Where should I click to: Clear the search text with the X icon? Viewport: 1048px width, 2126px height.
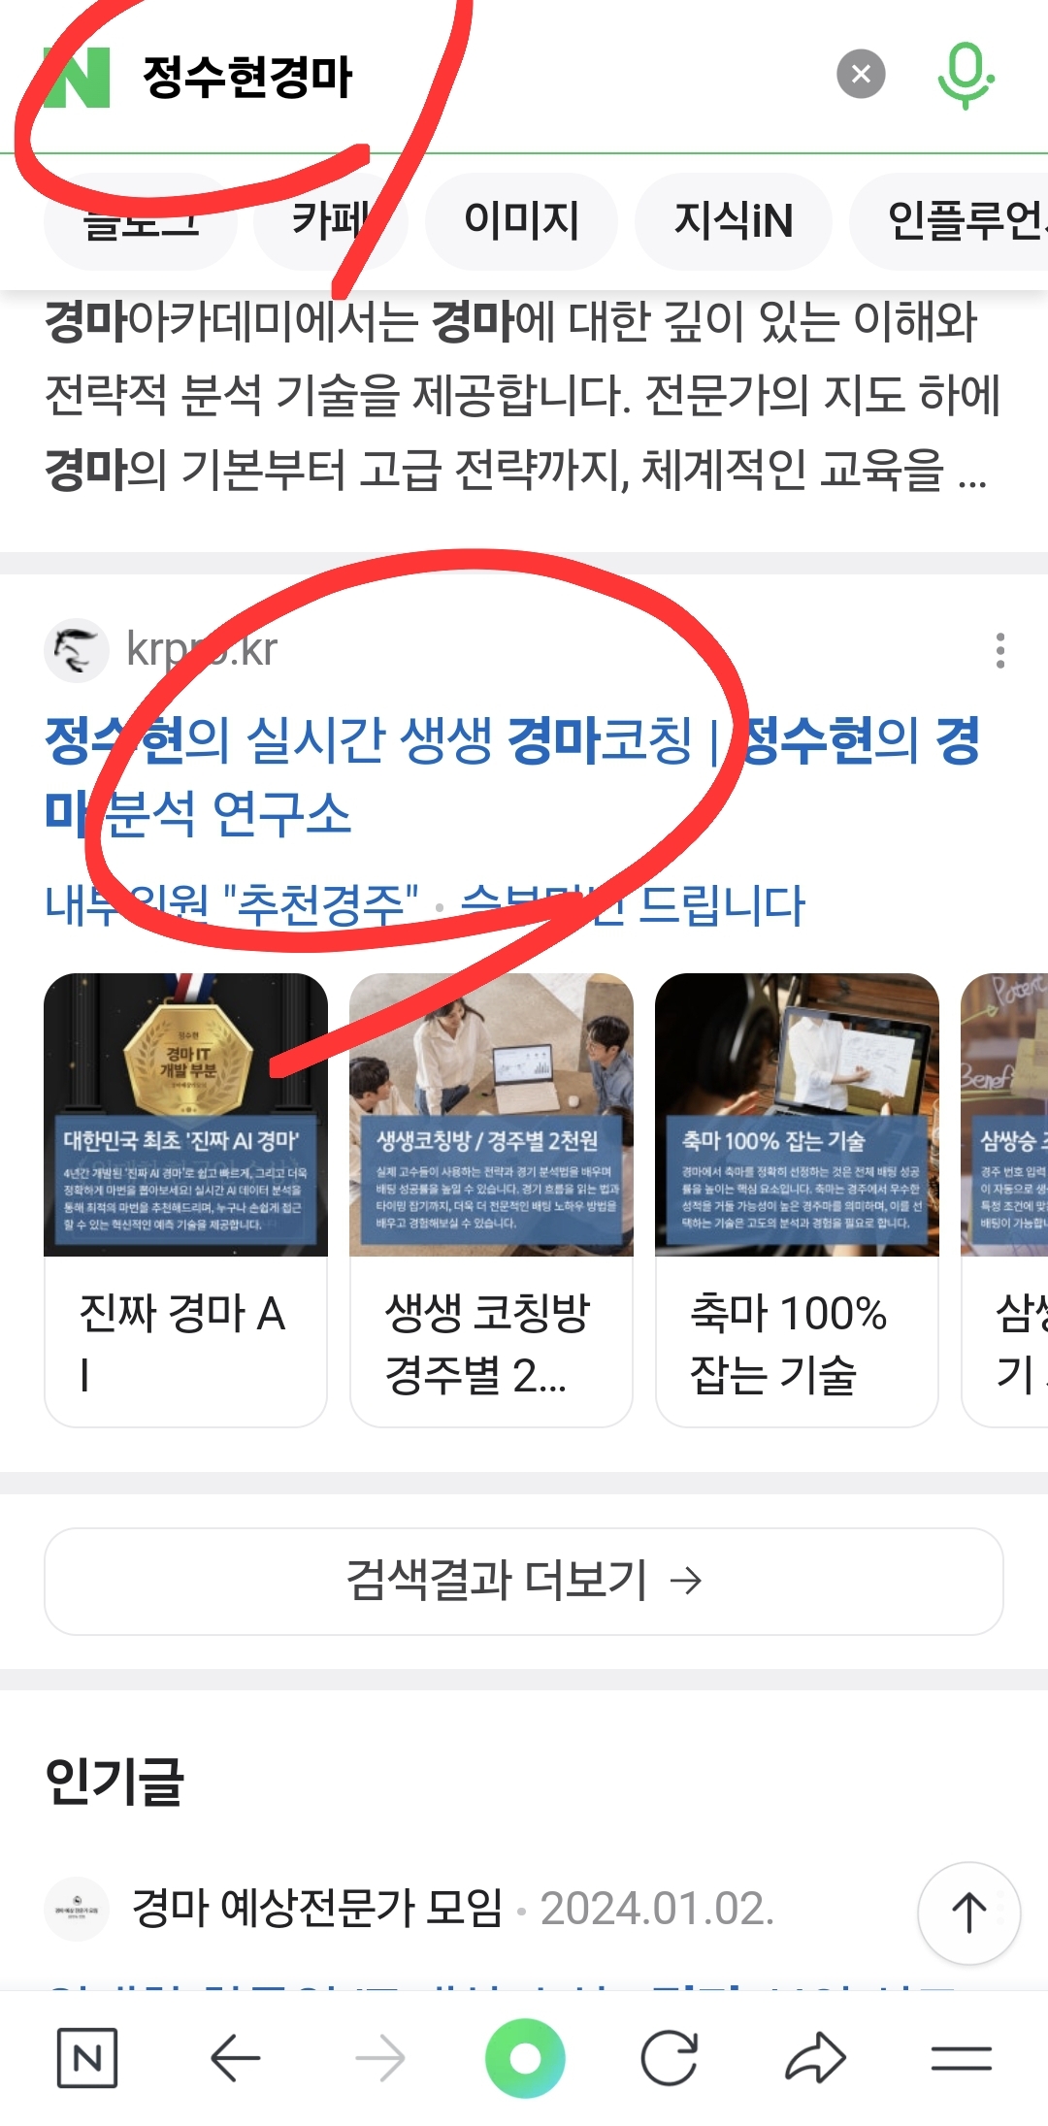pos(861,74)
